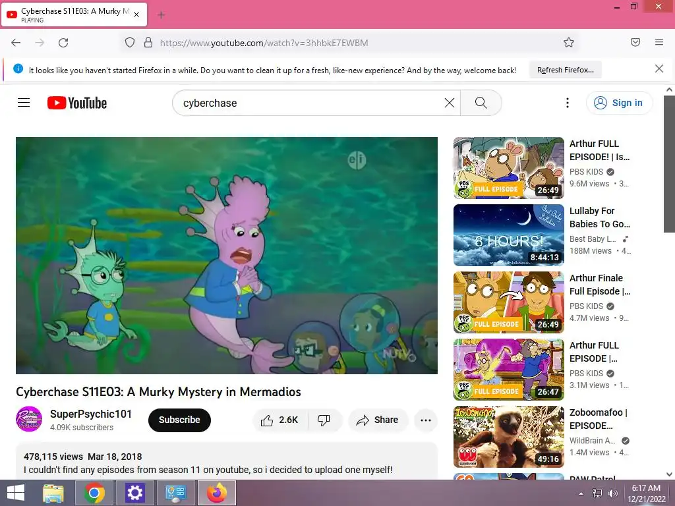Viewport: 675px width, 506px height.
Task: Open the tracking protection shield icon
Action: [x=130, y=42]
